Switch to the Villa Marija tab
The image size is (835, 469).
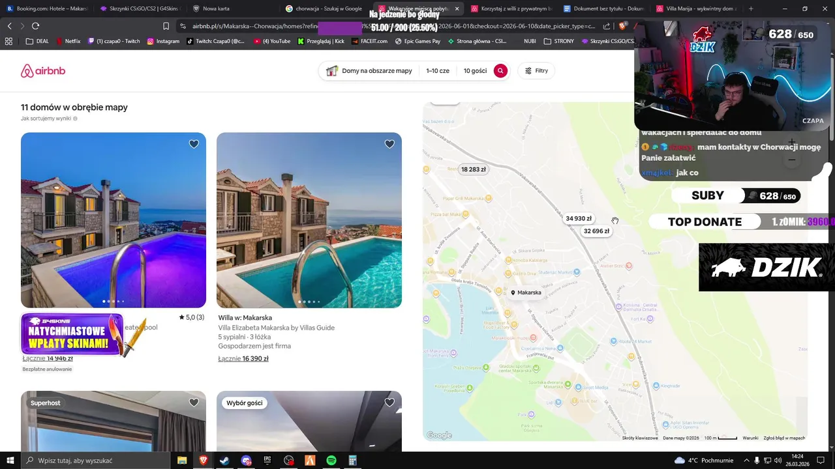tap(697, 8)
